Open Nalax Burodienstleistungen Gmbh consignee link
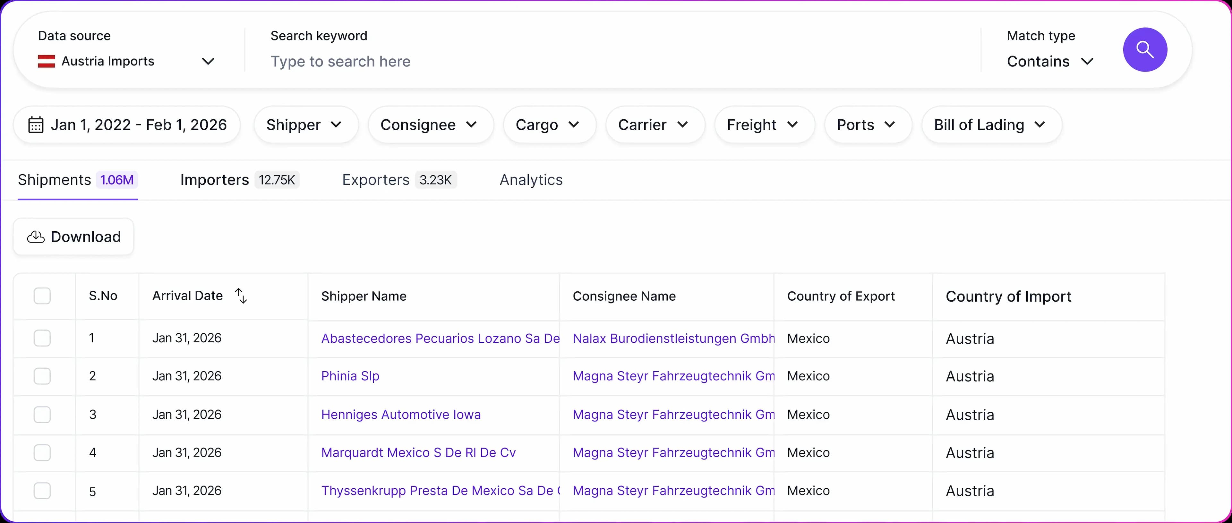 point(673,338)
